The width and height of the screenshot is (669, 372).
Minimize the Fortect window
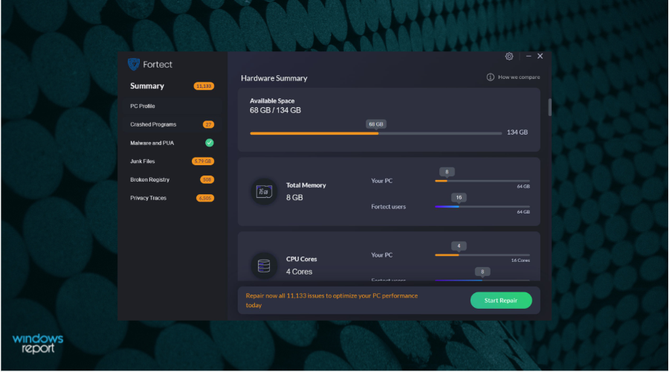(529, 57)
